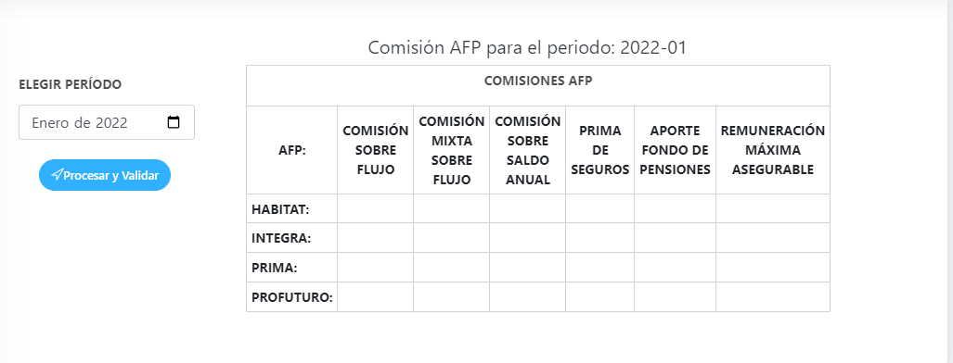The height and width of the screenshot is (363, 953).
Task: Click the COMISIÓN SOBRE FLUJO column header
Action: click(376, 150)
